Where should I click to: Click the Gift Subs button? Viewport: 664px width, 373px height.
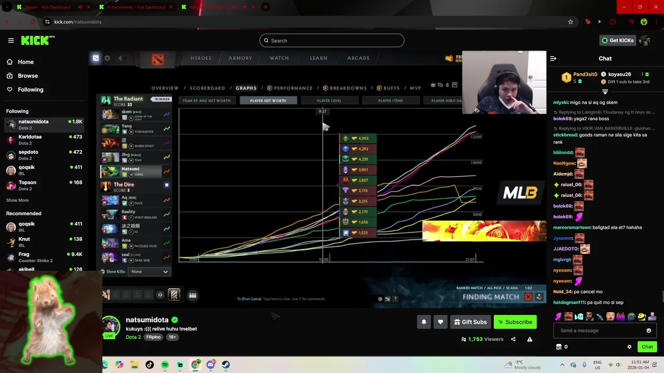tap(471, 322)
